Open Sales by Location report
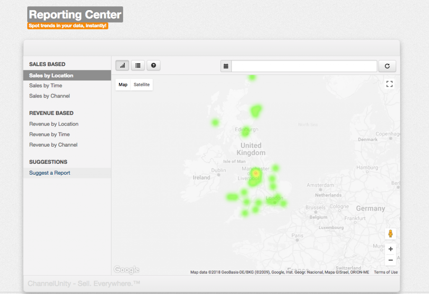 51,75
